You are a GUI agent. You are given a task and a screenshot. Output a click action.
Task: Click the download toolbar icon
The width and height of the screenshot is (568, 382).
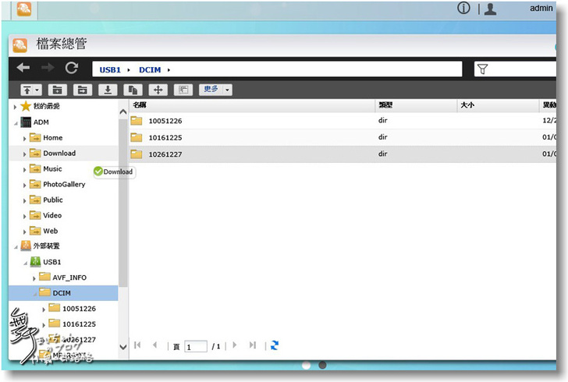(x=108, y=90)
